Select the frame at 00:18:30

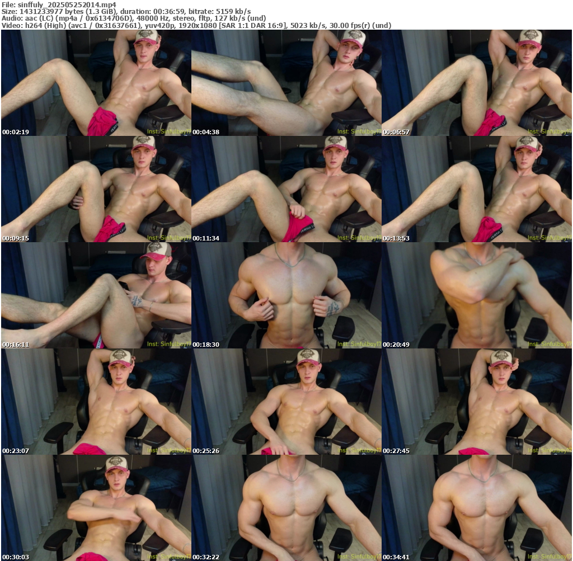pyautogui.click(x=286, y=295)
